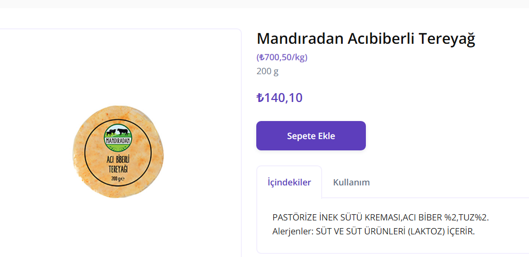Click the cow silhouettes in the Mandıradan logo
This screenshot has width=529, height=257.
[118, 132]
